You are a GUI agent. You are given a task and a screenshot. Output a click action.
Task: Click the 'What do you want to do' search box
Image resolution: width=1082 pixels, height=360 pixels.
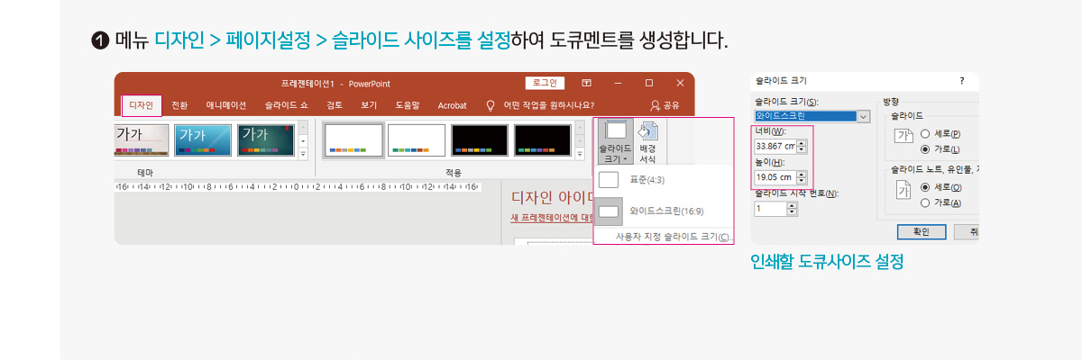coord(548,105)
